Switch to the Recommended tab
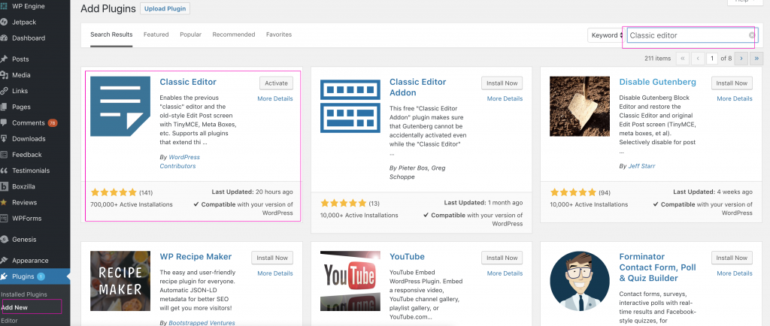The image size is (770, 326). (234, 35)
